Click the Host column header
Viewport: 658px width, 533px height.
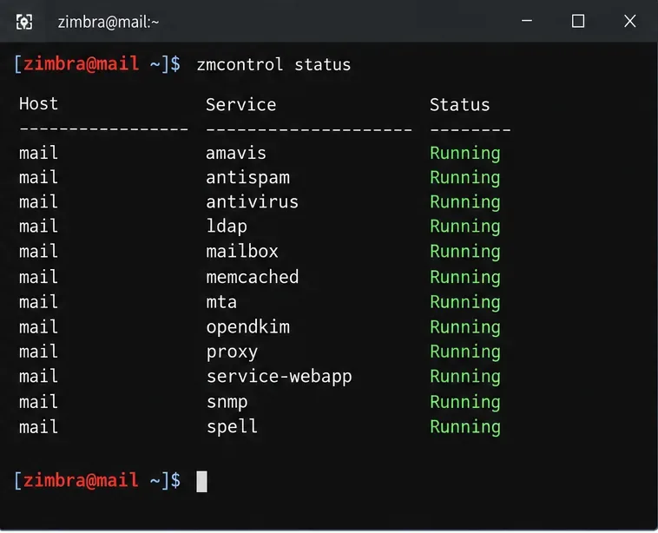pos(38,103)
